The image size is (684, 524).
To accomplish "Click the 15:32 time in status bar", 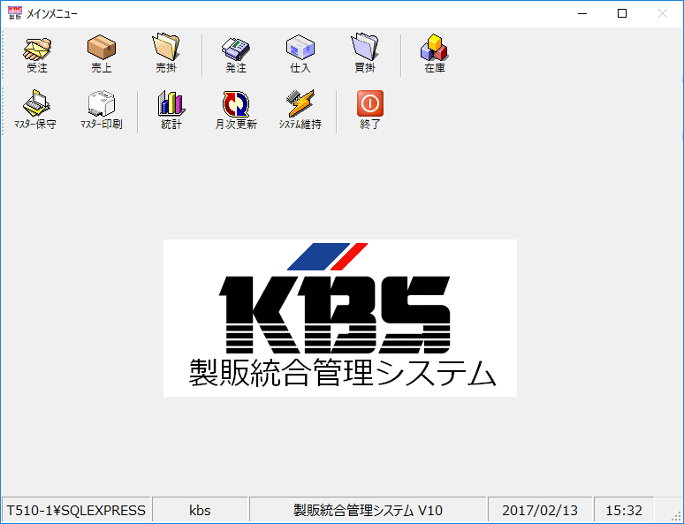I will (x=624, y=510).
